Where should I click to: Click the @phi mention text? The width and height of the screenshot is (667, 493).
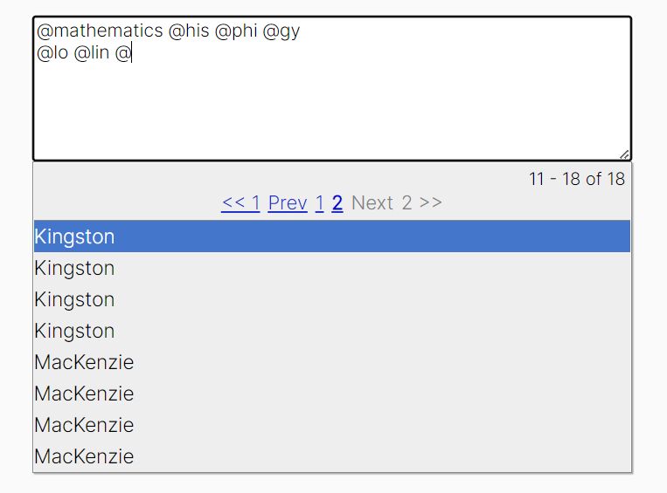pyautogui.click(x=236, y=31)
